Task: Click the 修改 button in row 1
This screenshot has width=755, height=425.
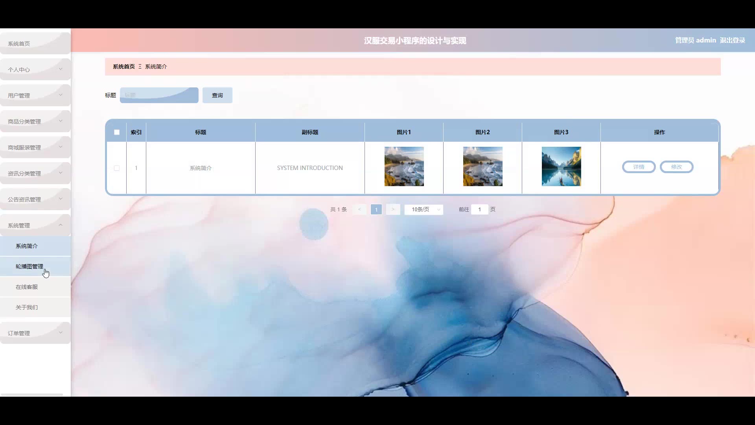Action: (676, 167)
